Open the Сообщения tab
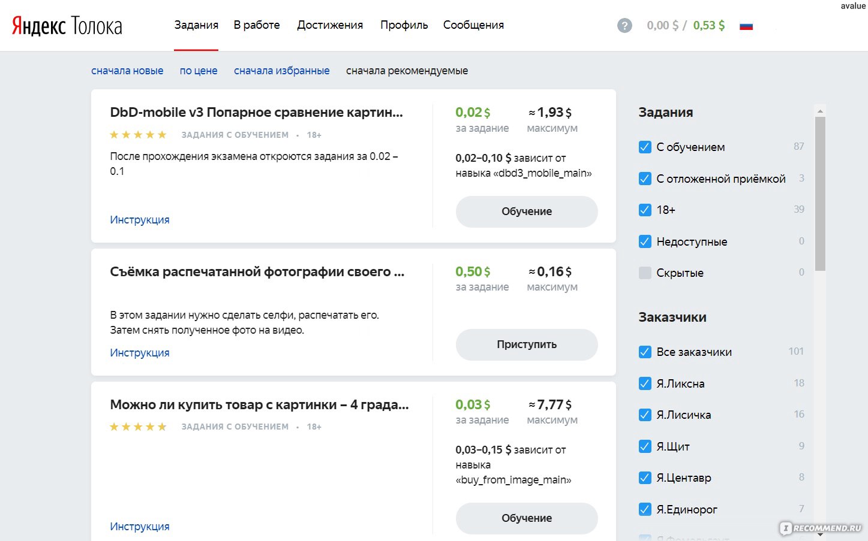Screen dimensions: 868x541 (473, 25)
